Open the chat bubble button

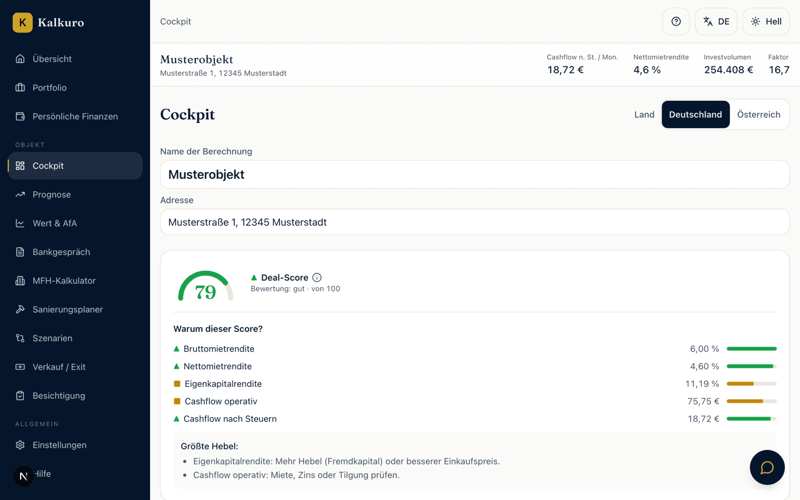click(767, 467)
